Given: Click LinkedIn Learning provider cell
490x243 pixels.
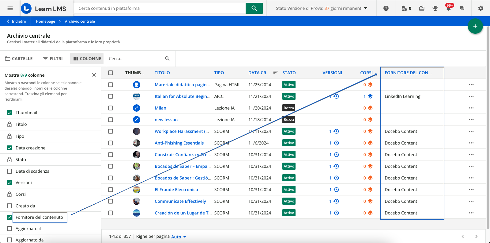Looking at the screenshot, I should pos(402,96).
